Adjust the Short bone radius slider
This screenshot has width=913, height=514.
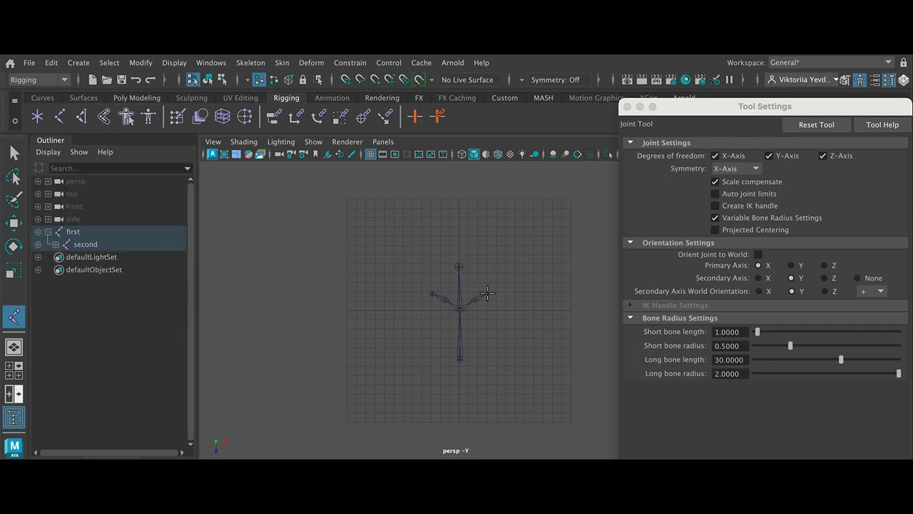tap(790, 346)
